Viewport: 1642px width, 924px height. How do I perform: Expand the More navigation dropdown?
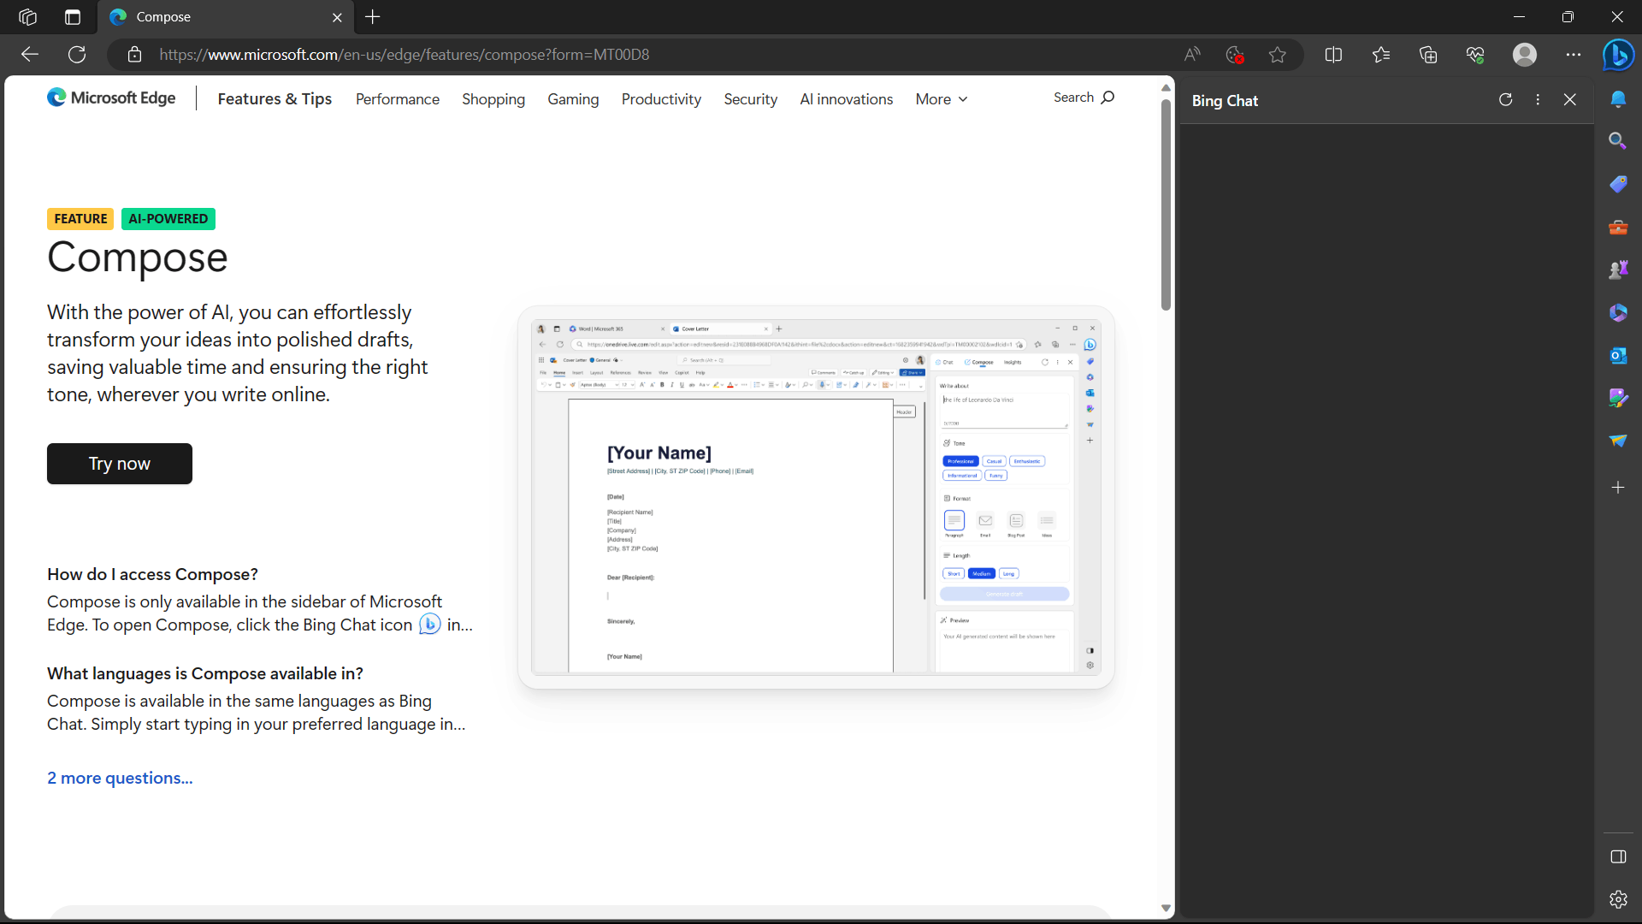tap(942, 99)
